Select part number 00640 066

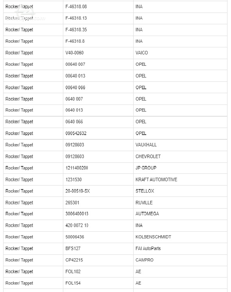(75, 88)
